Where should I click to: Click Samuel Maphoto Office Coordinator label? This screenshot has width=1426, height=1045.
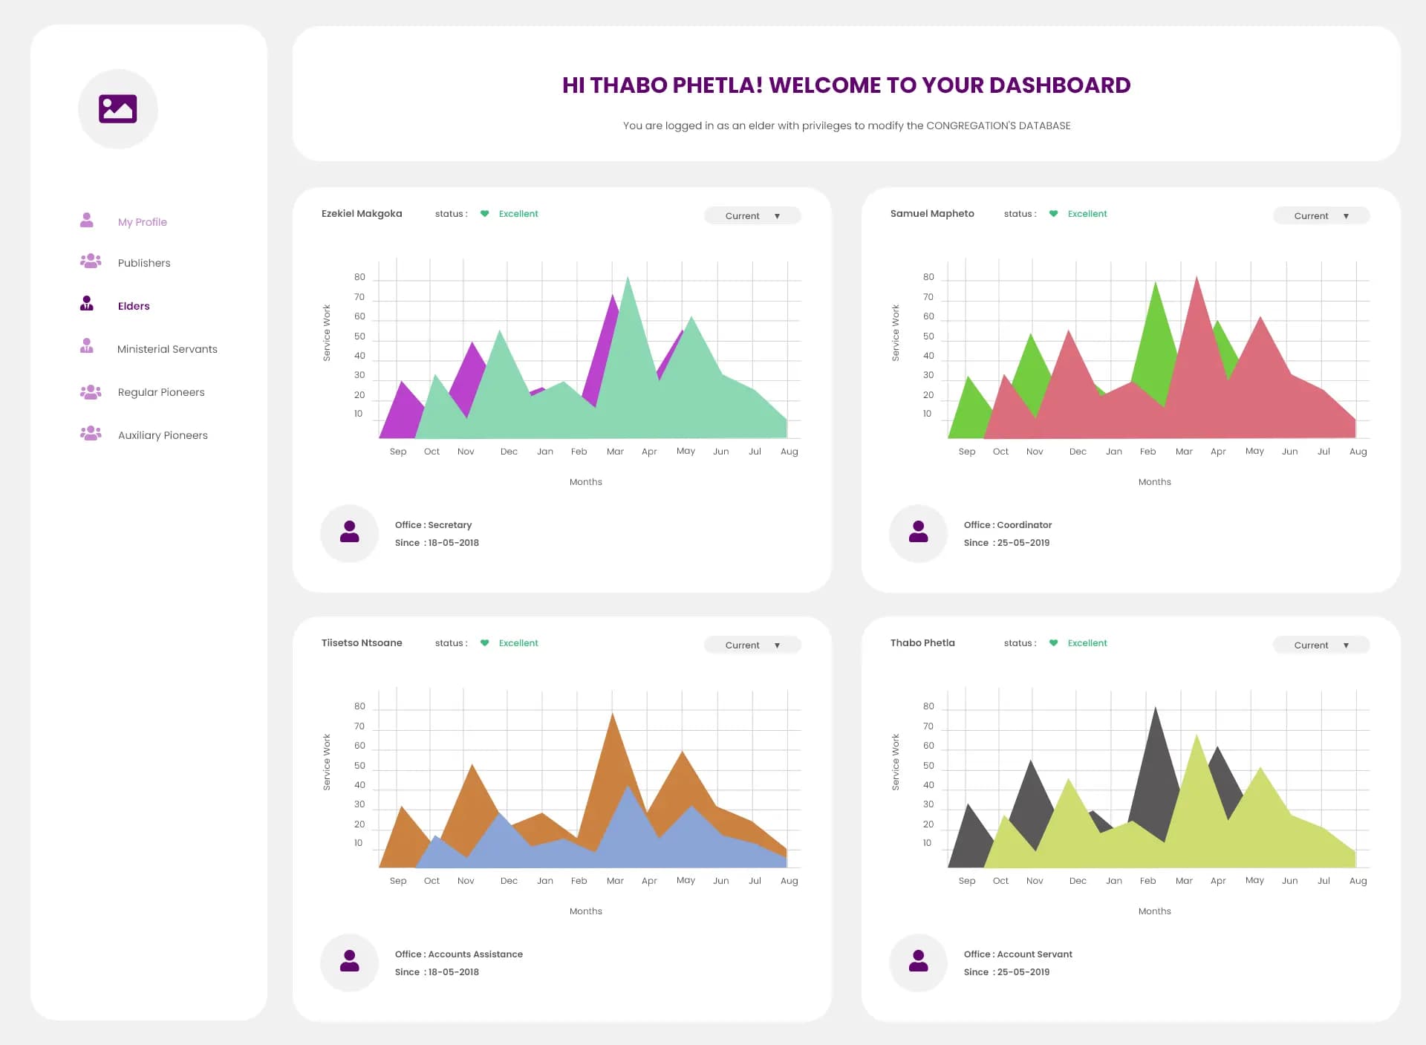tap(1006, 524)
